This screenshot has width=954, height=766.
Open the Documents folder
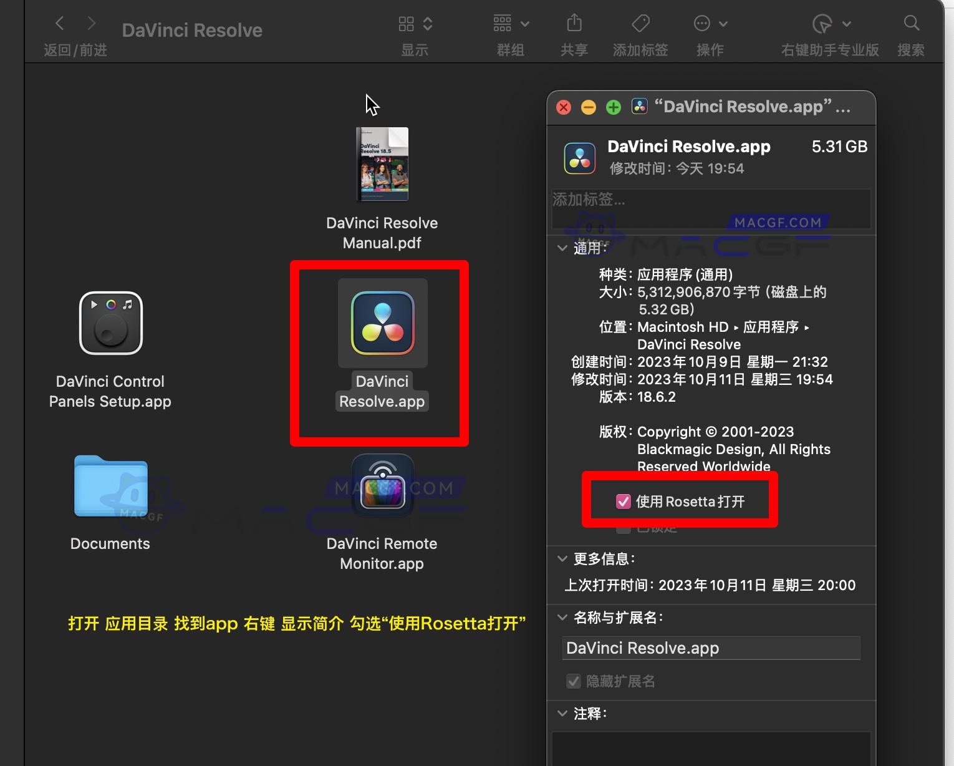(x=110, y=487)
